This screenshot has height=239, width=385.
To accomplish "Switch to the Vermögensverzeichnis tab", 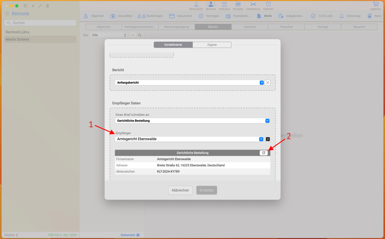I will pyautogui.click(x=140, y=27).
